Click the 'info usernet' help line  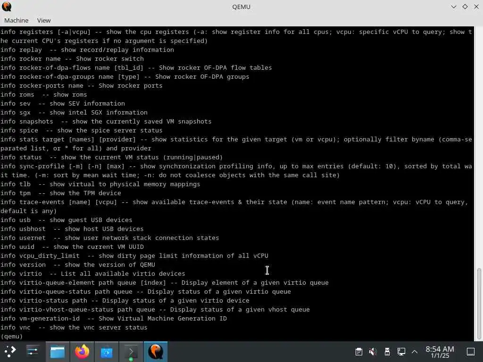point(109,238)
